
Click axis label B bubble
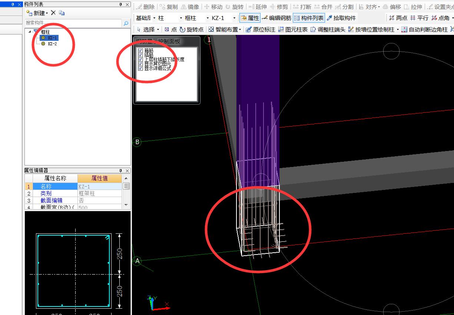pyautogui.click(x=137, y=142)
